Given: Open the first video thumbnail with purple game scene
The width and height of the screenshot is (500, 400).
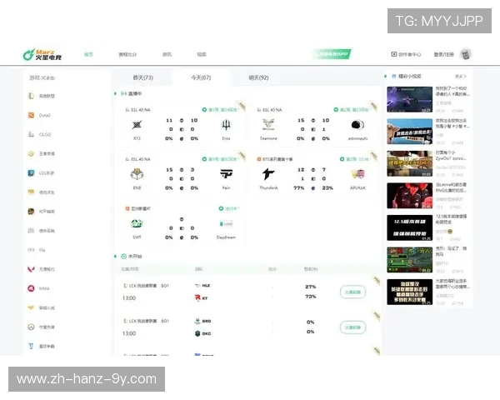Looking at the screenshot, I should (x=410, y=99).
